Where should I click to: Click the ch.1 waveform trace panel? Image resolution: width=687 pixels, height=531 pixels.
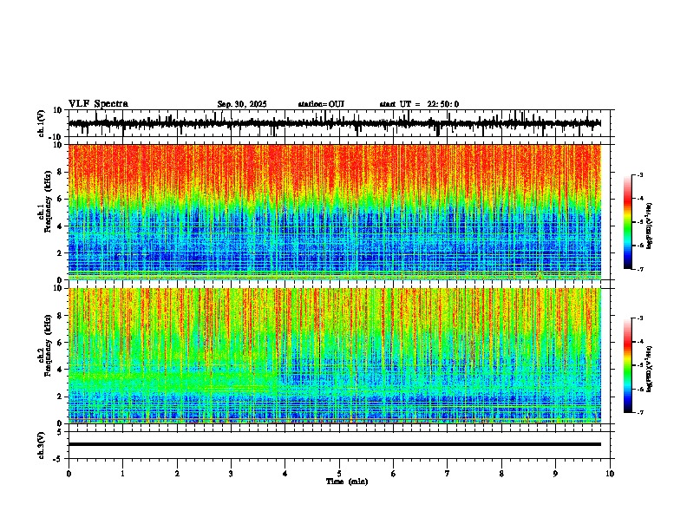point(339,123)
